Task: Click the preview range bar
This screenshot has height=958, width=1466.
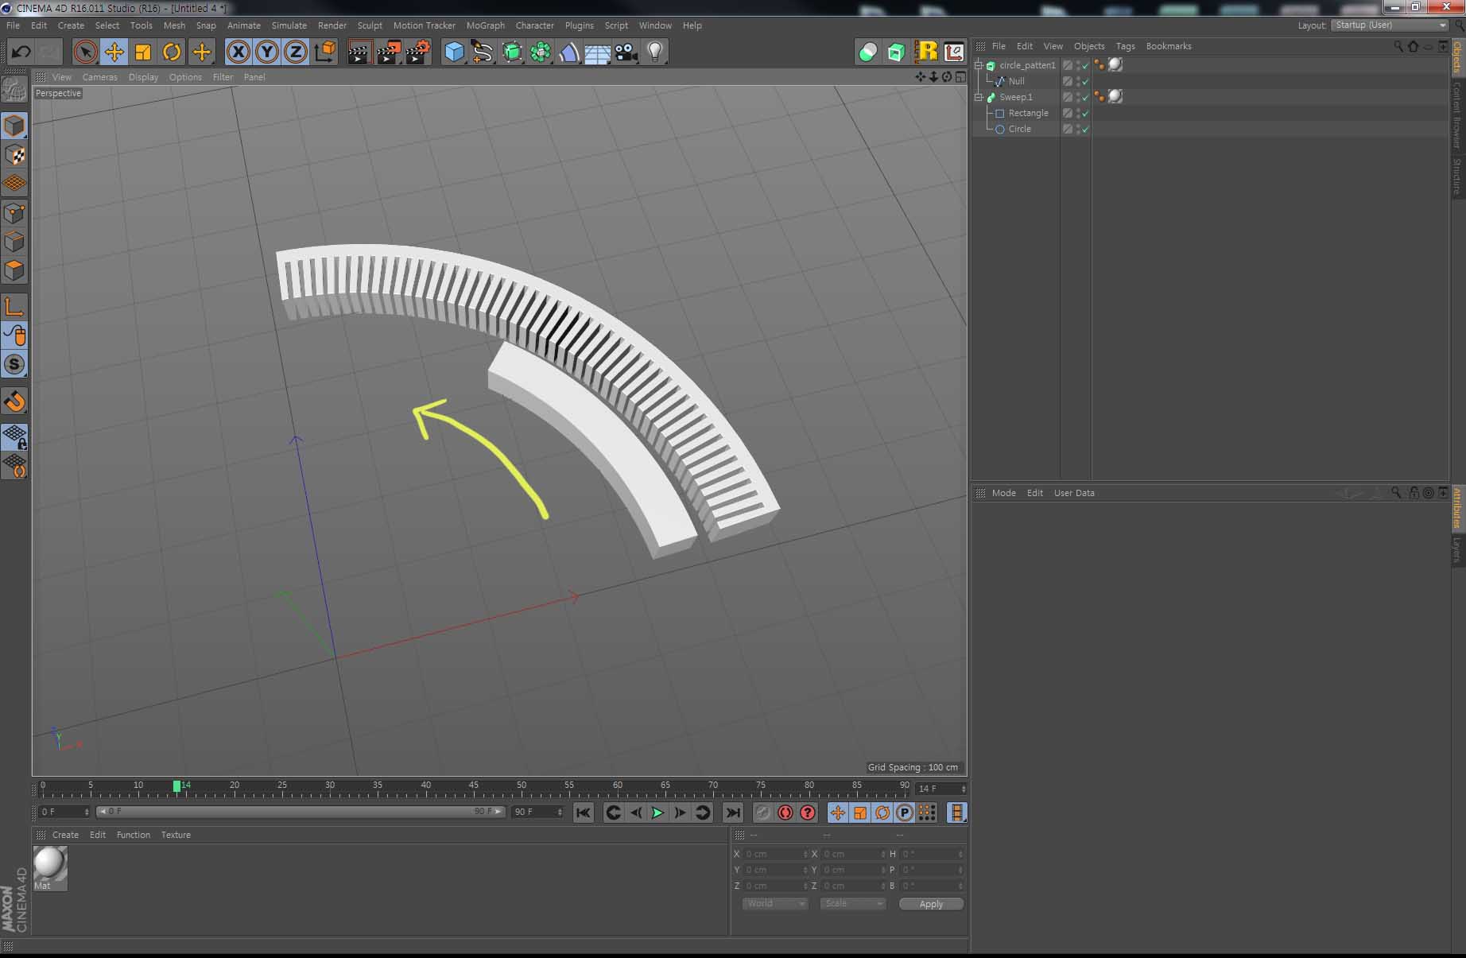Action: coord(301,812)
